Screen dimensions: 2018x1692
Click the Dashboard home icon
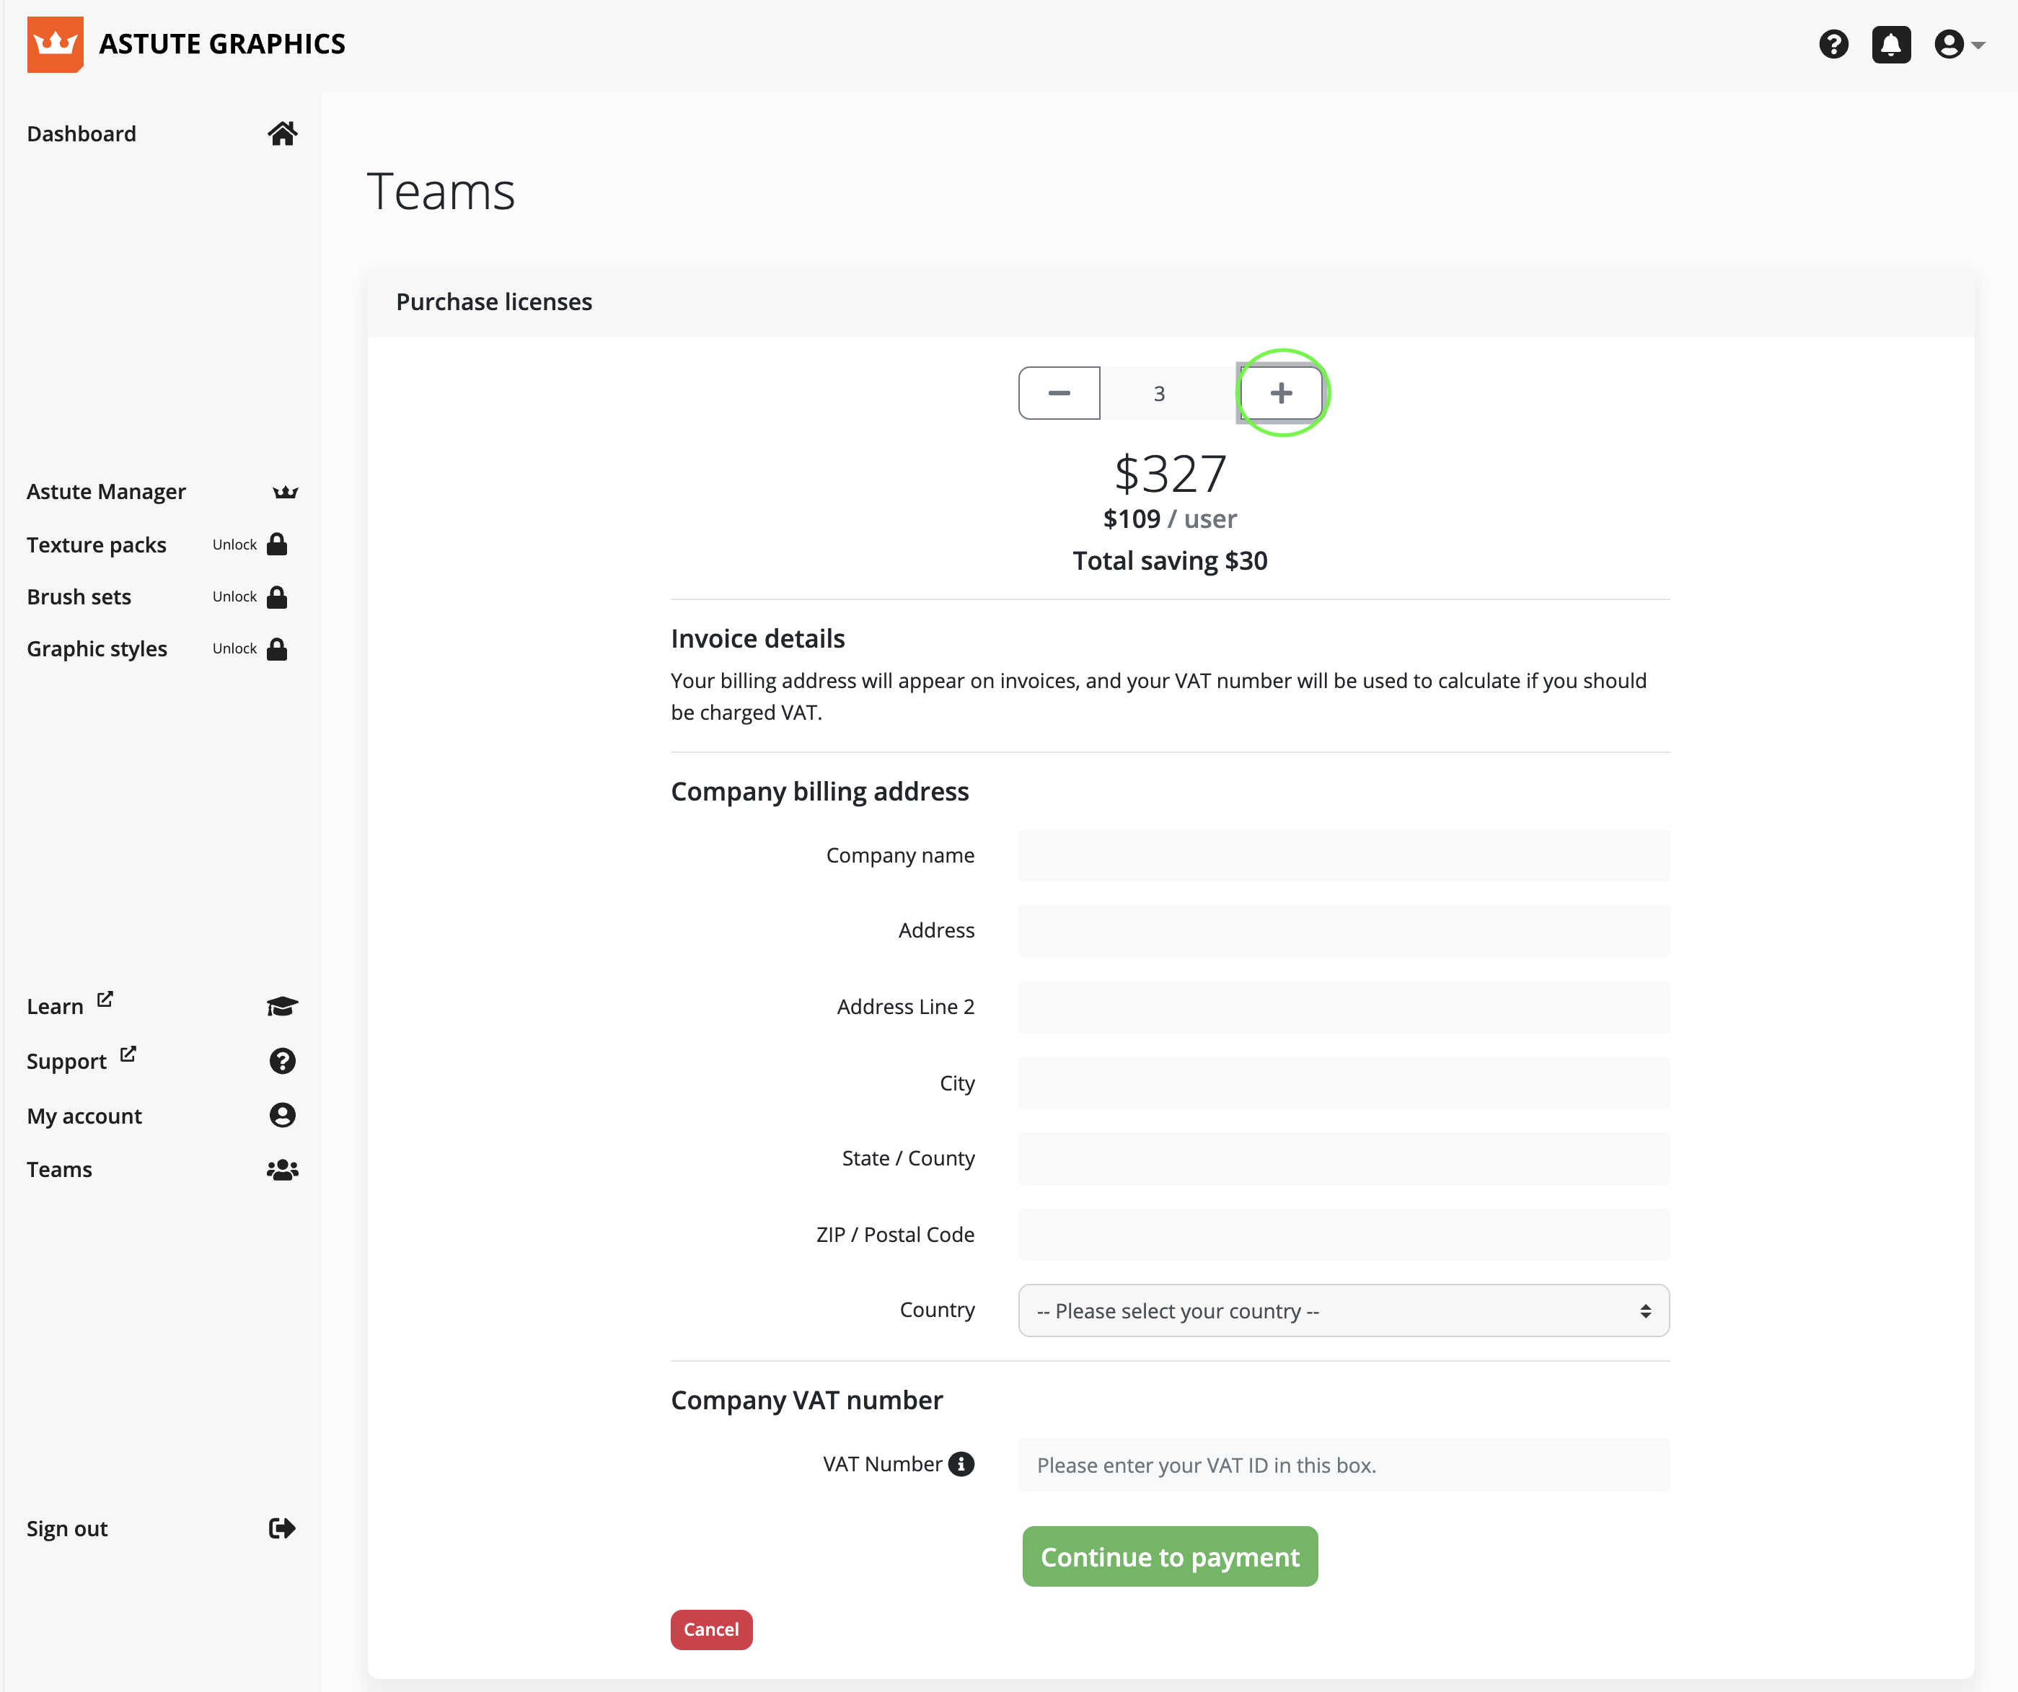(x=281, y=133)
